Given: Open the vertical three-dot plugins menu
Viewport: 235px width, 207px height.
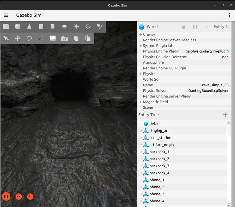Looking at the screenshot, I should (229, 15).
